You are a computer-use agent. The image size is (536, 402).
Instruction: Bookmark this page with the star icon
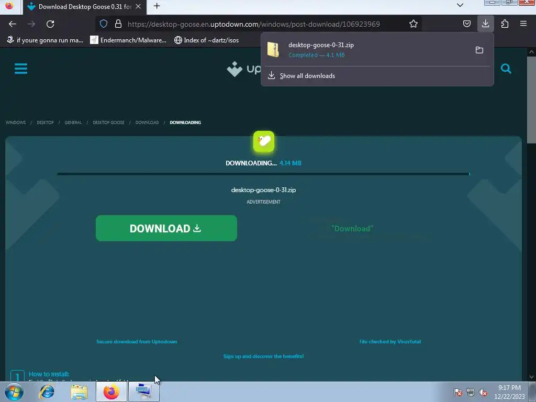coord(414,24)
